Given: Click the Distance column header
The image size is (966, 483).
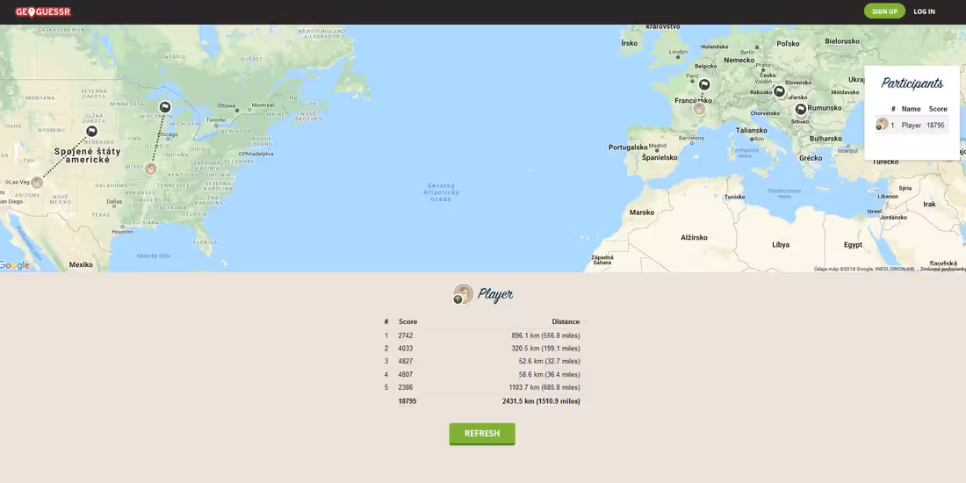Looking at the screenshot, I should [x=566, y=321].
